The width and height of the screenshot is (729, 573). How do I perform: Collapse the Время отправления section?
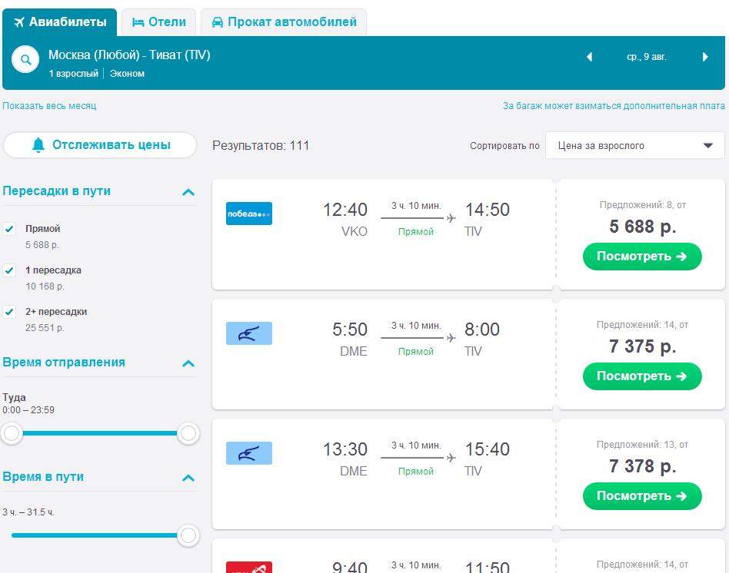pyautogui.click(x=188, y=363)
